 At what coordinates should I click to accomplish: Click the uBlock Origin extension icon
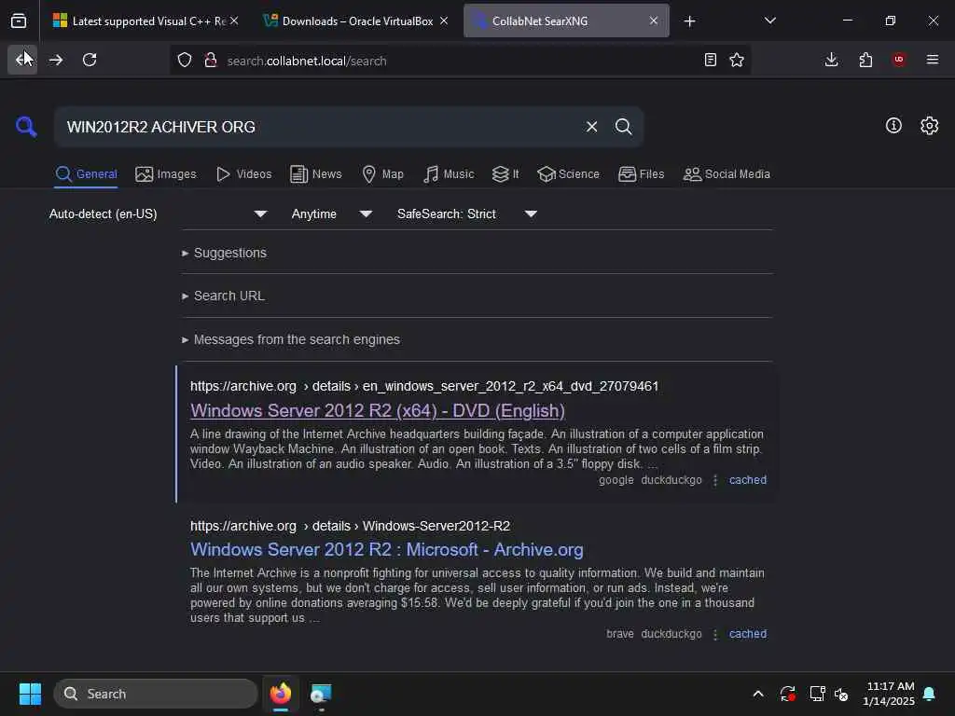[899, 60]
